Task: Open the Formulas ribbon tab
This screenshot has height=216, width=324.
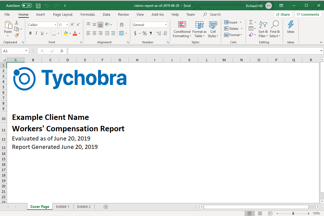Action: point(88,14)
